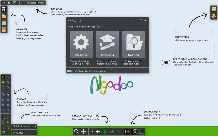Select the Chain tool
This screenshot has width=218, height=136.
click(8, 110)
